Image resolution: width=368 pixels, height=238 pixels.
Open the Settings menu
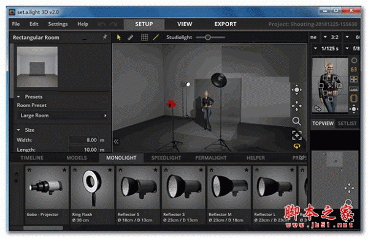tap(58, 24)
